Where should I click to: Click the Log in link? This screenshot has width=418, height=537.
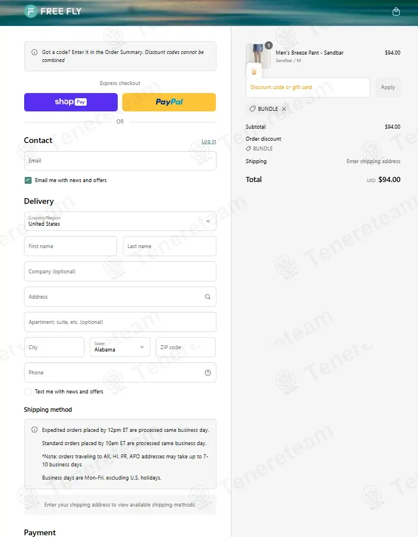[208, 141]
